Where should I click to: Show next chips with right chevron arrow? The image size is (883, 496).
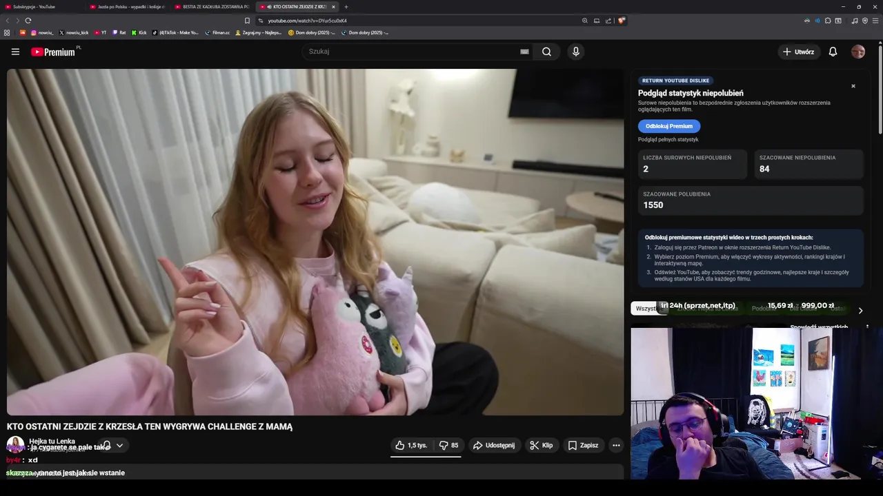(860, 311)
